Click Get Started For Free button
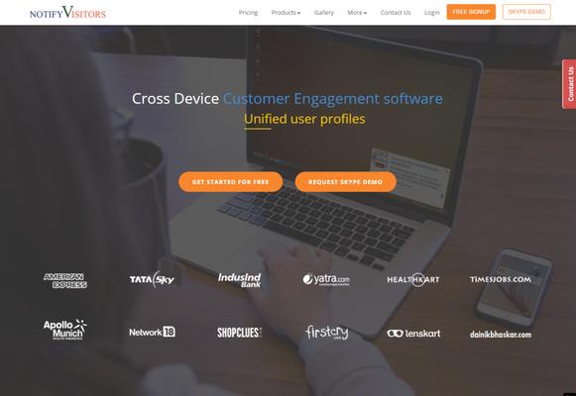Screen dimensions: 576x396 (231, 182)
